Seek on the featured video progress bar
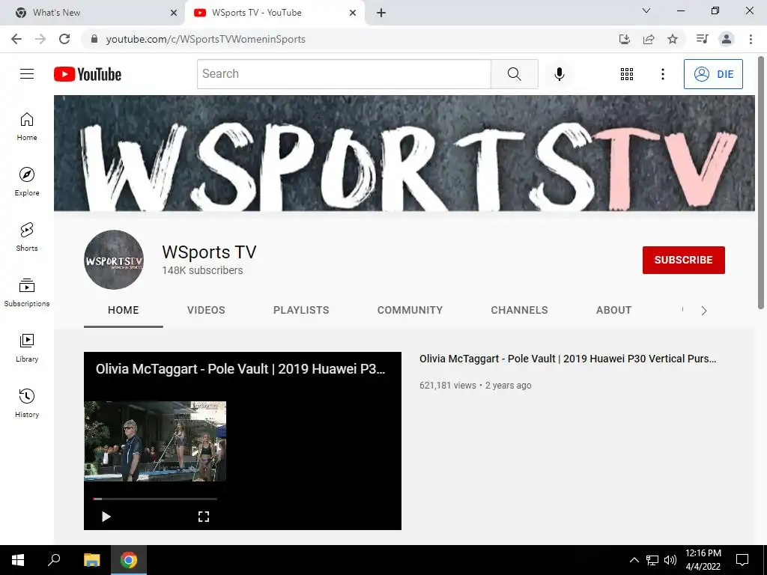 154,499
